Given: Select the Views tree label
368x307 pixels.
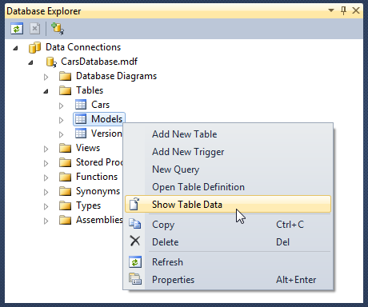Looking at the screenshot, I should 88,148.
